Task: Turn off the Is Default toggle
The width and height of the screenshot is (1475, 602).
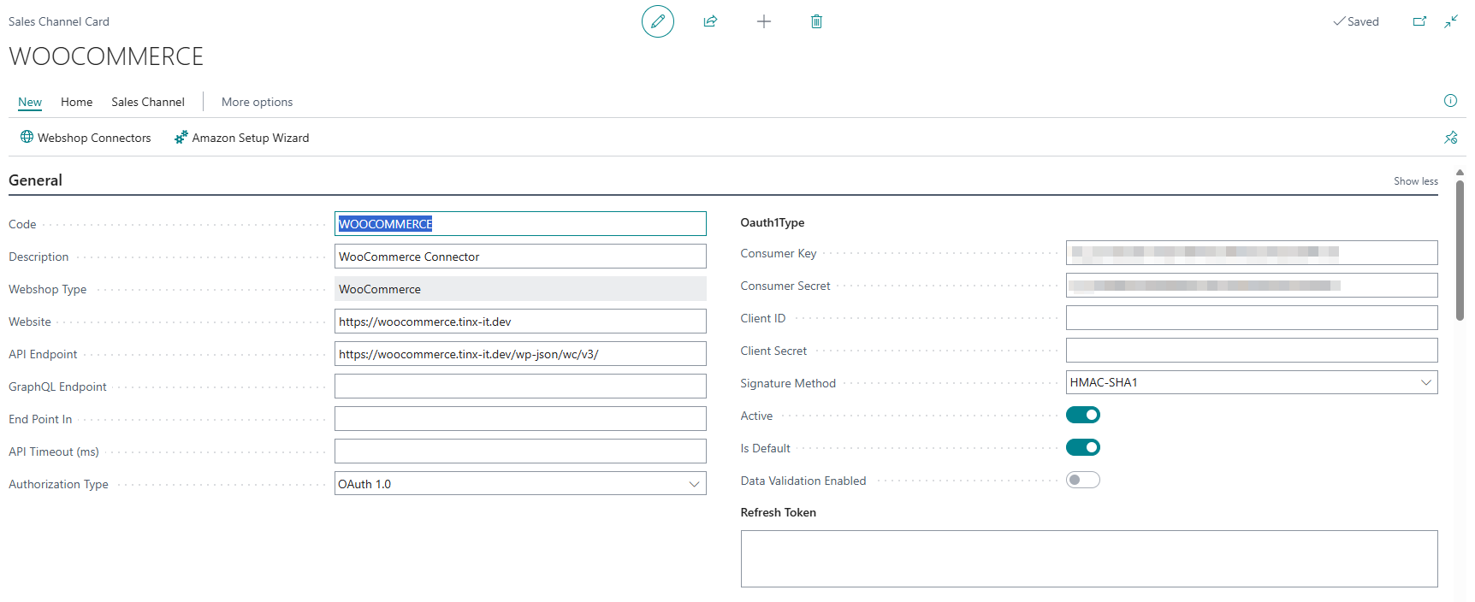Action: click(x=1083, y=447)
